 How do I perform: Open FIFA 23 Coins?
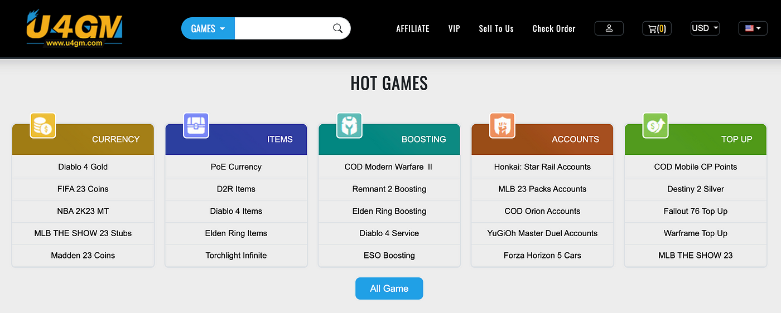(83, 189)
